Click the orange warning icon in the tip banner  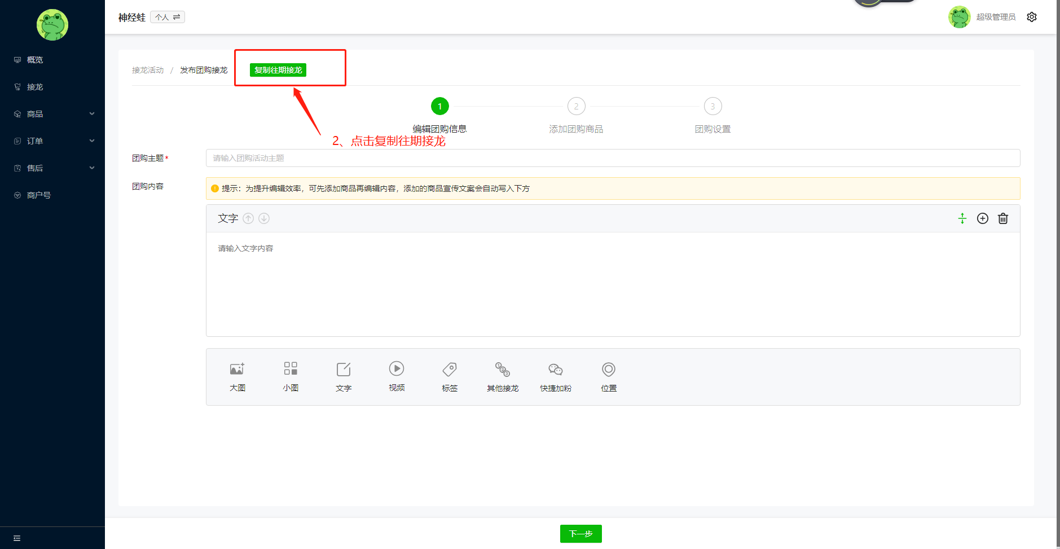215,188
